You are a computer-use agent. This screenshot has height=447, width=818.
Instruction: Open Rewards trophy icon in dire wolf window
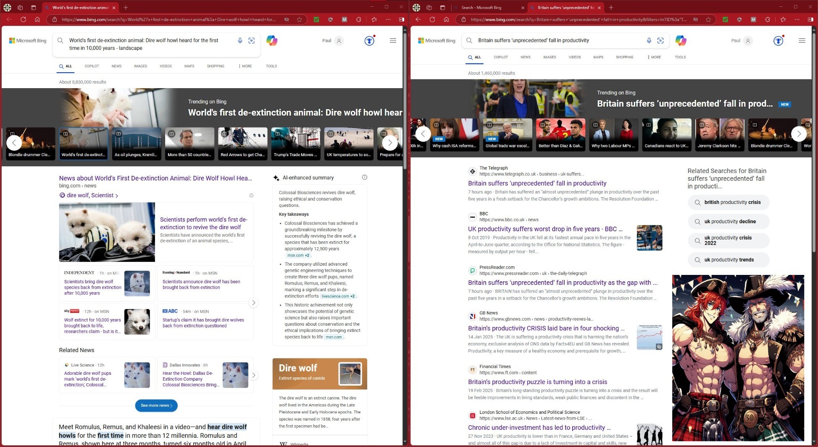point(369,41)
